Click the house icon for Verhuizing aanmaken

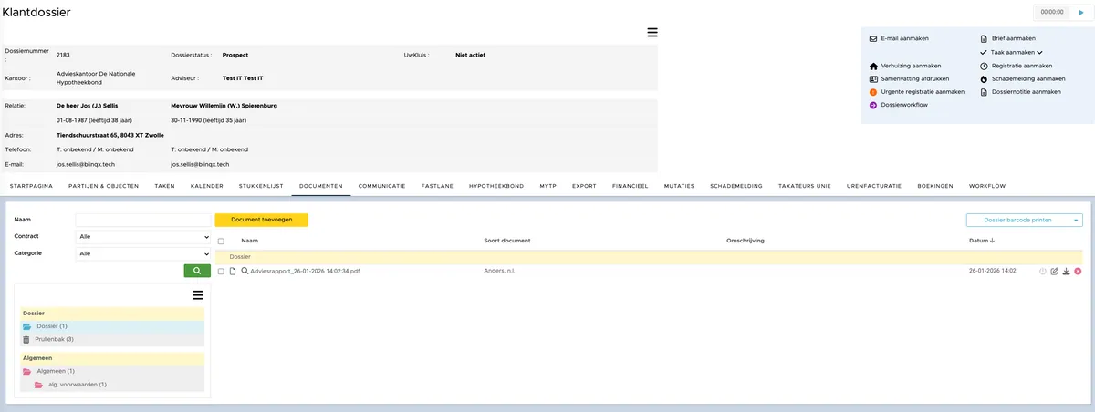873,66
